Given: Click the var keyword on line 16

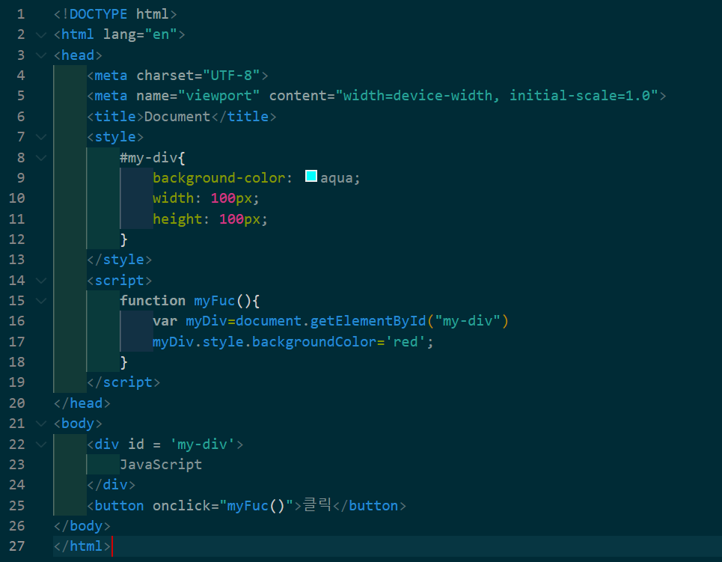Looking at the screenshot, I should tap(165, 321).
